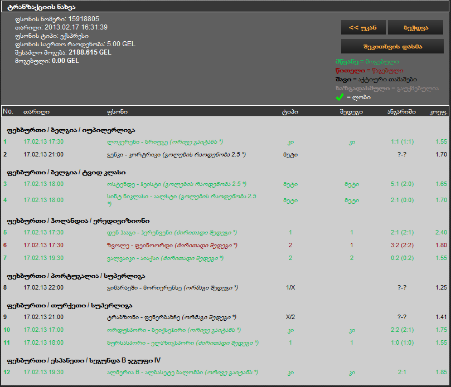
Task: Select the გიმარაეში - მორიერენსე bet row
Action: [x=225, y=287]
